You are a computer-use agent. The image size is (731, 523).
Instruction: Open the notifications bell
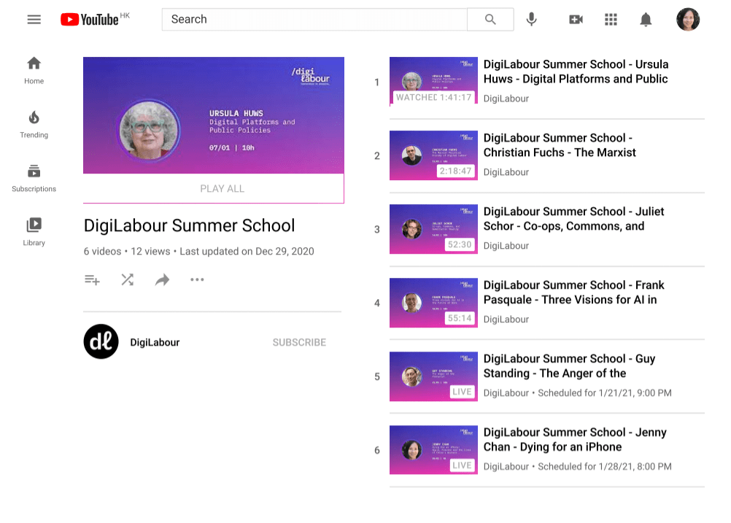646,20
